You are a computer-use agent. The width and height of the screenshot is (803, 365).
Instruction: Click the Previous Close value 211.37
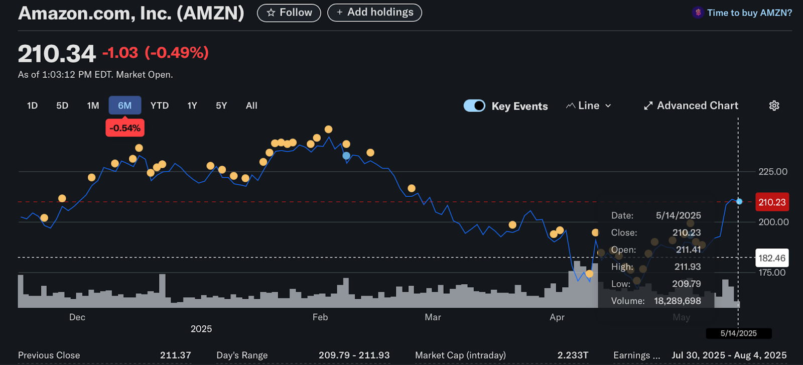(x=175, y=355)
